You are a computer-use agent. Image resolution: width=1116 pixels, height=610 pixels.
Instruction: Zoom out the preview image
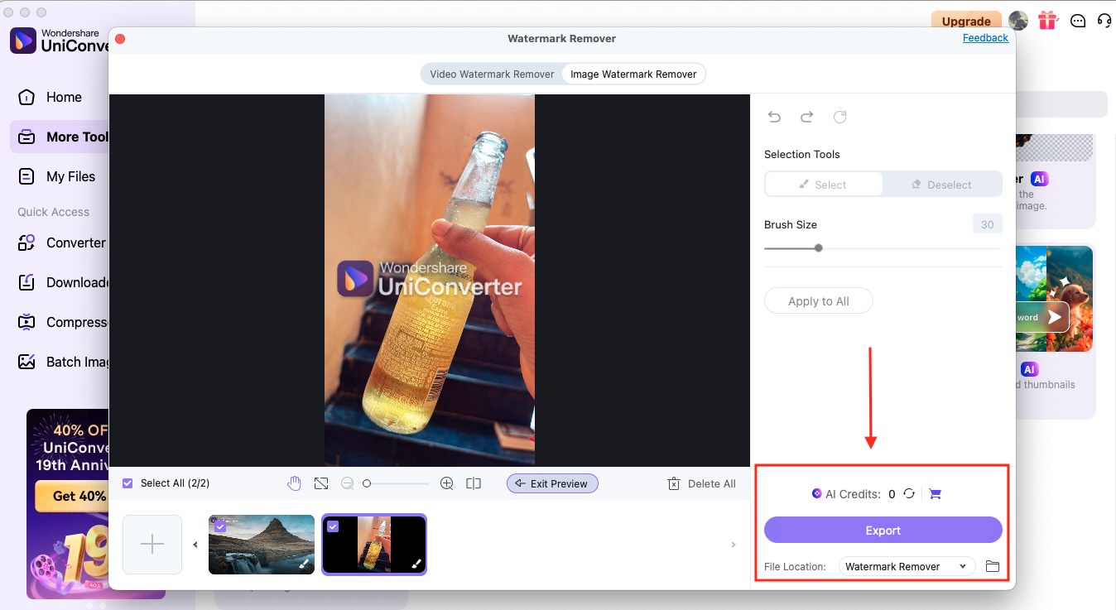[348, 483]
